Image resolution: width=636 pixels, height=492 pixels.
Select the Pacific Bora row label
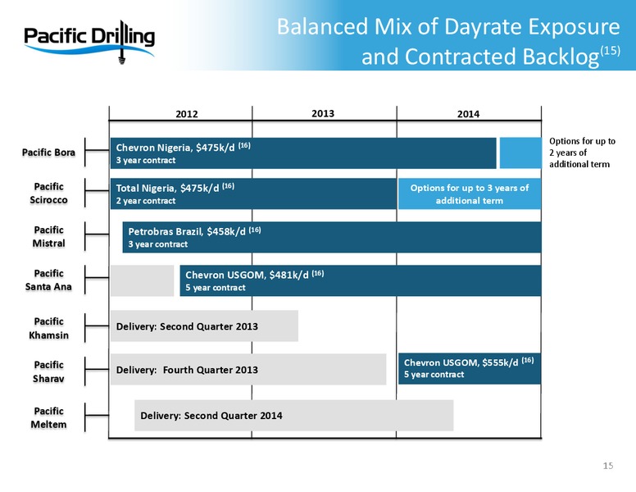48,153
